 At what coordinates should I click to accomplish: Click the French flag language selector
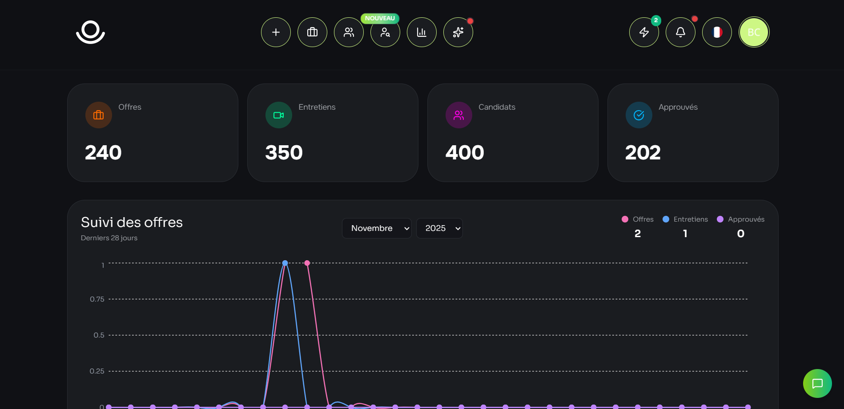717,32
